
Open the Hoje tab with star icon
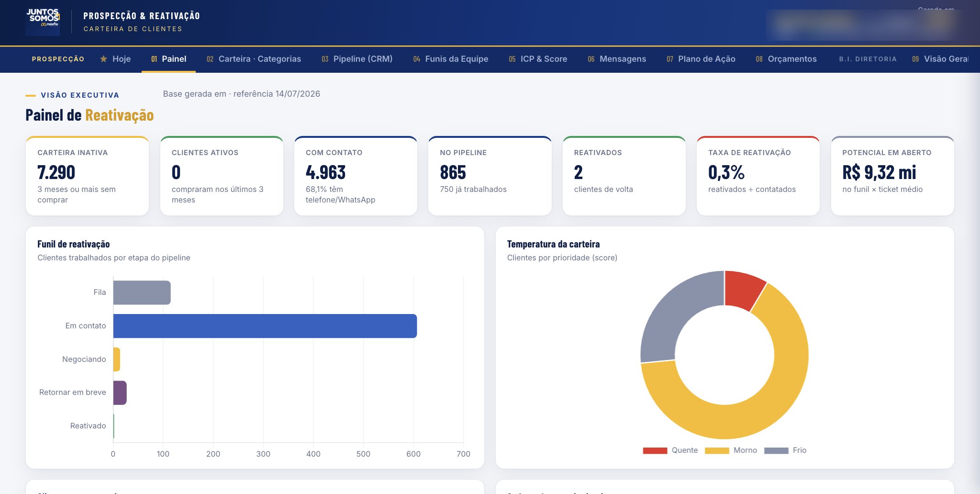tap(115, 59)
